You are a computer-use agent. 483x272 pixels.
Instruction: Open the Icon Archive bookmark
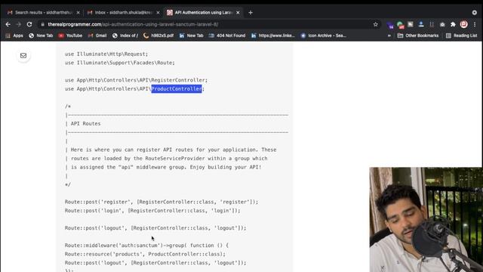324,36
